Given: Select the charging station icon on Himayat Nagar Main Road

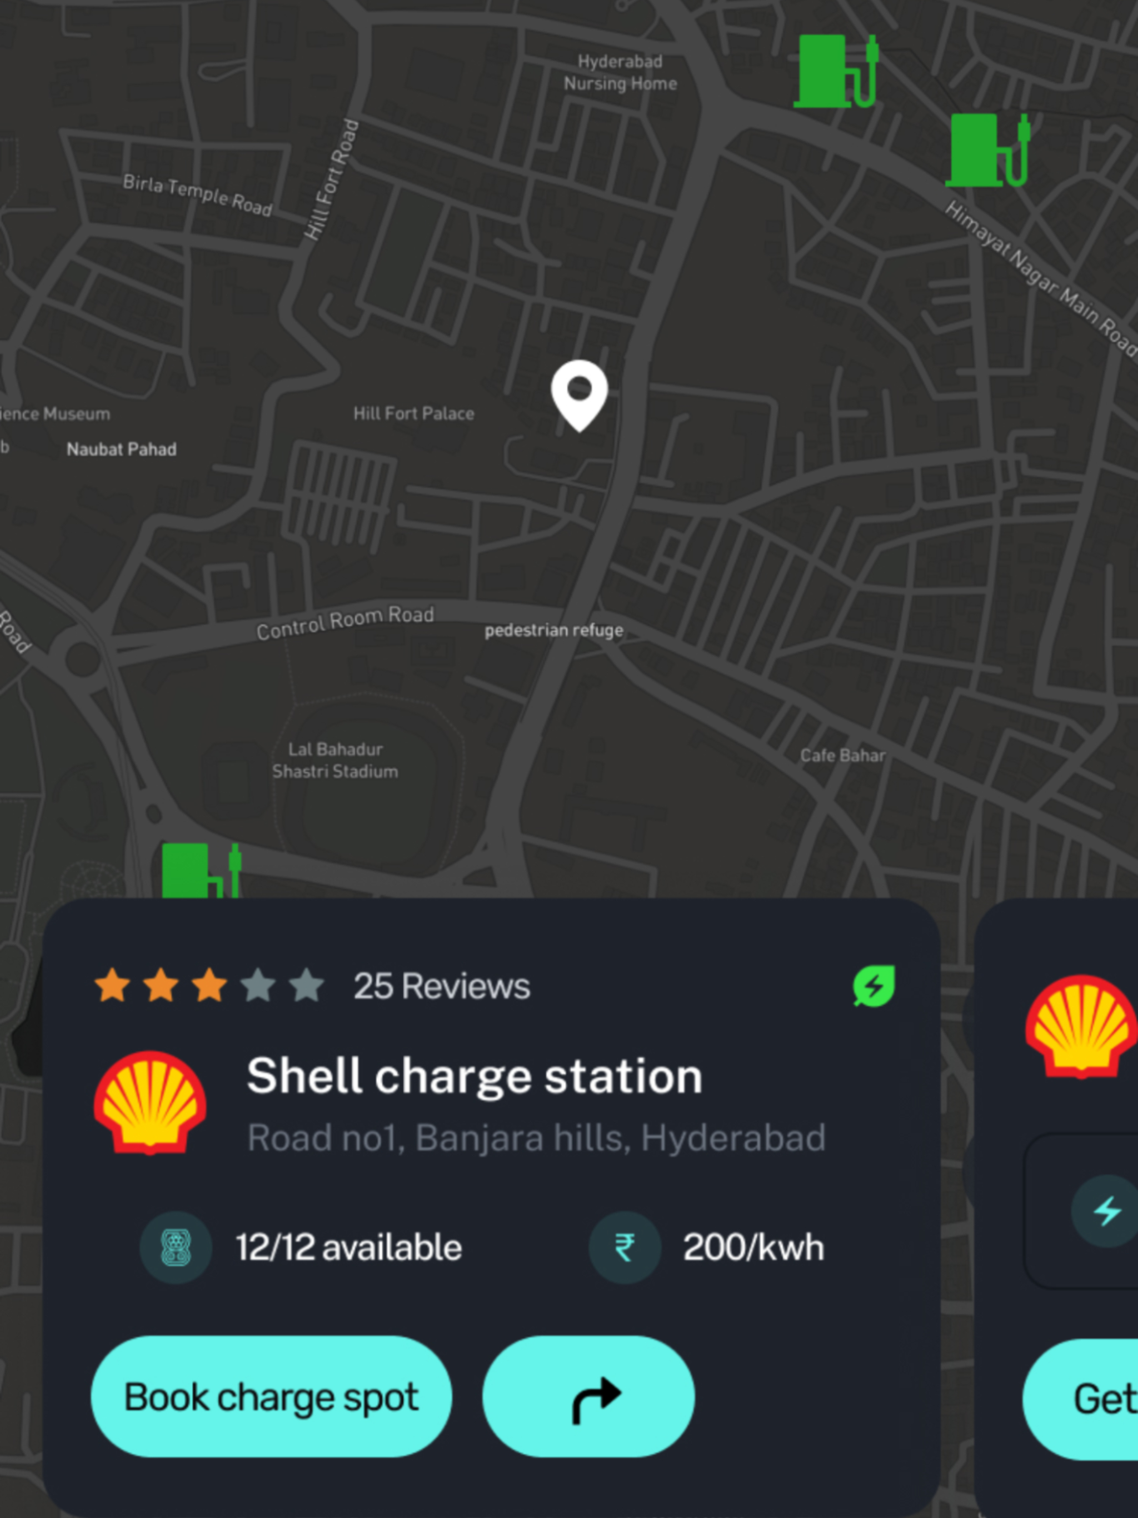Looking at the screenshot, I should [987, 150].
